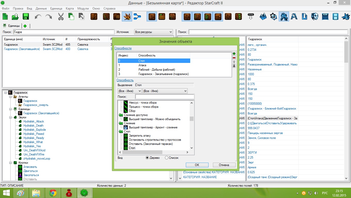Open the Cutscene editor filmstrip icon
The width and height of the screenshot is (351, 198).
pyautogui.click(x=335, y=17)
